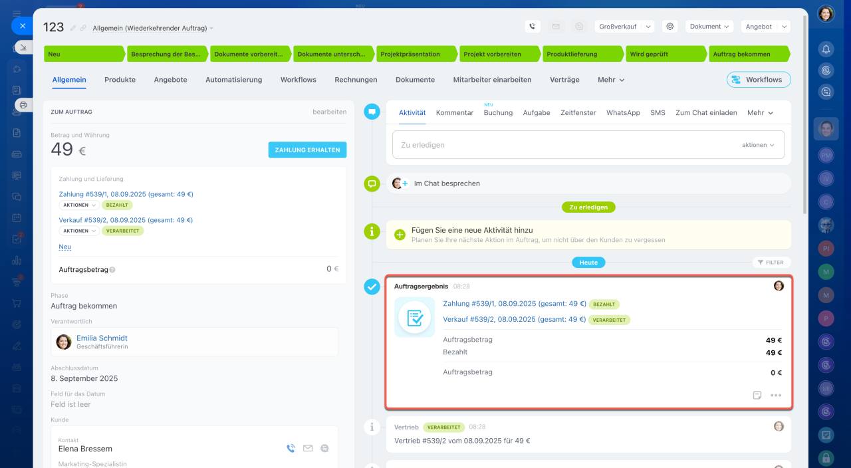The width and height of the screenshot is (851, 468).
Task: Click the pencil edit icon beside title 123
Action: [x=73, y=28]
